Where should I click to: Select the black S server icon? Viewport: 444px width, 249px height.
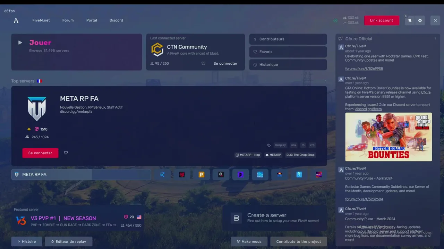coord(221,175)
